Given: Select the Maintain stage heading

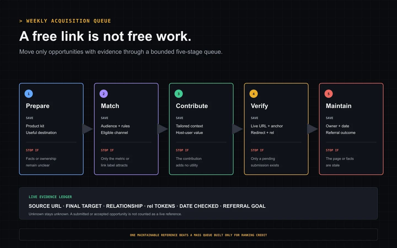Looking at the screenshot, I should point(339,106).
